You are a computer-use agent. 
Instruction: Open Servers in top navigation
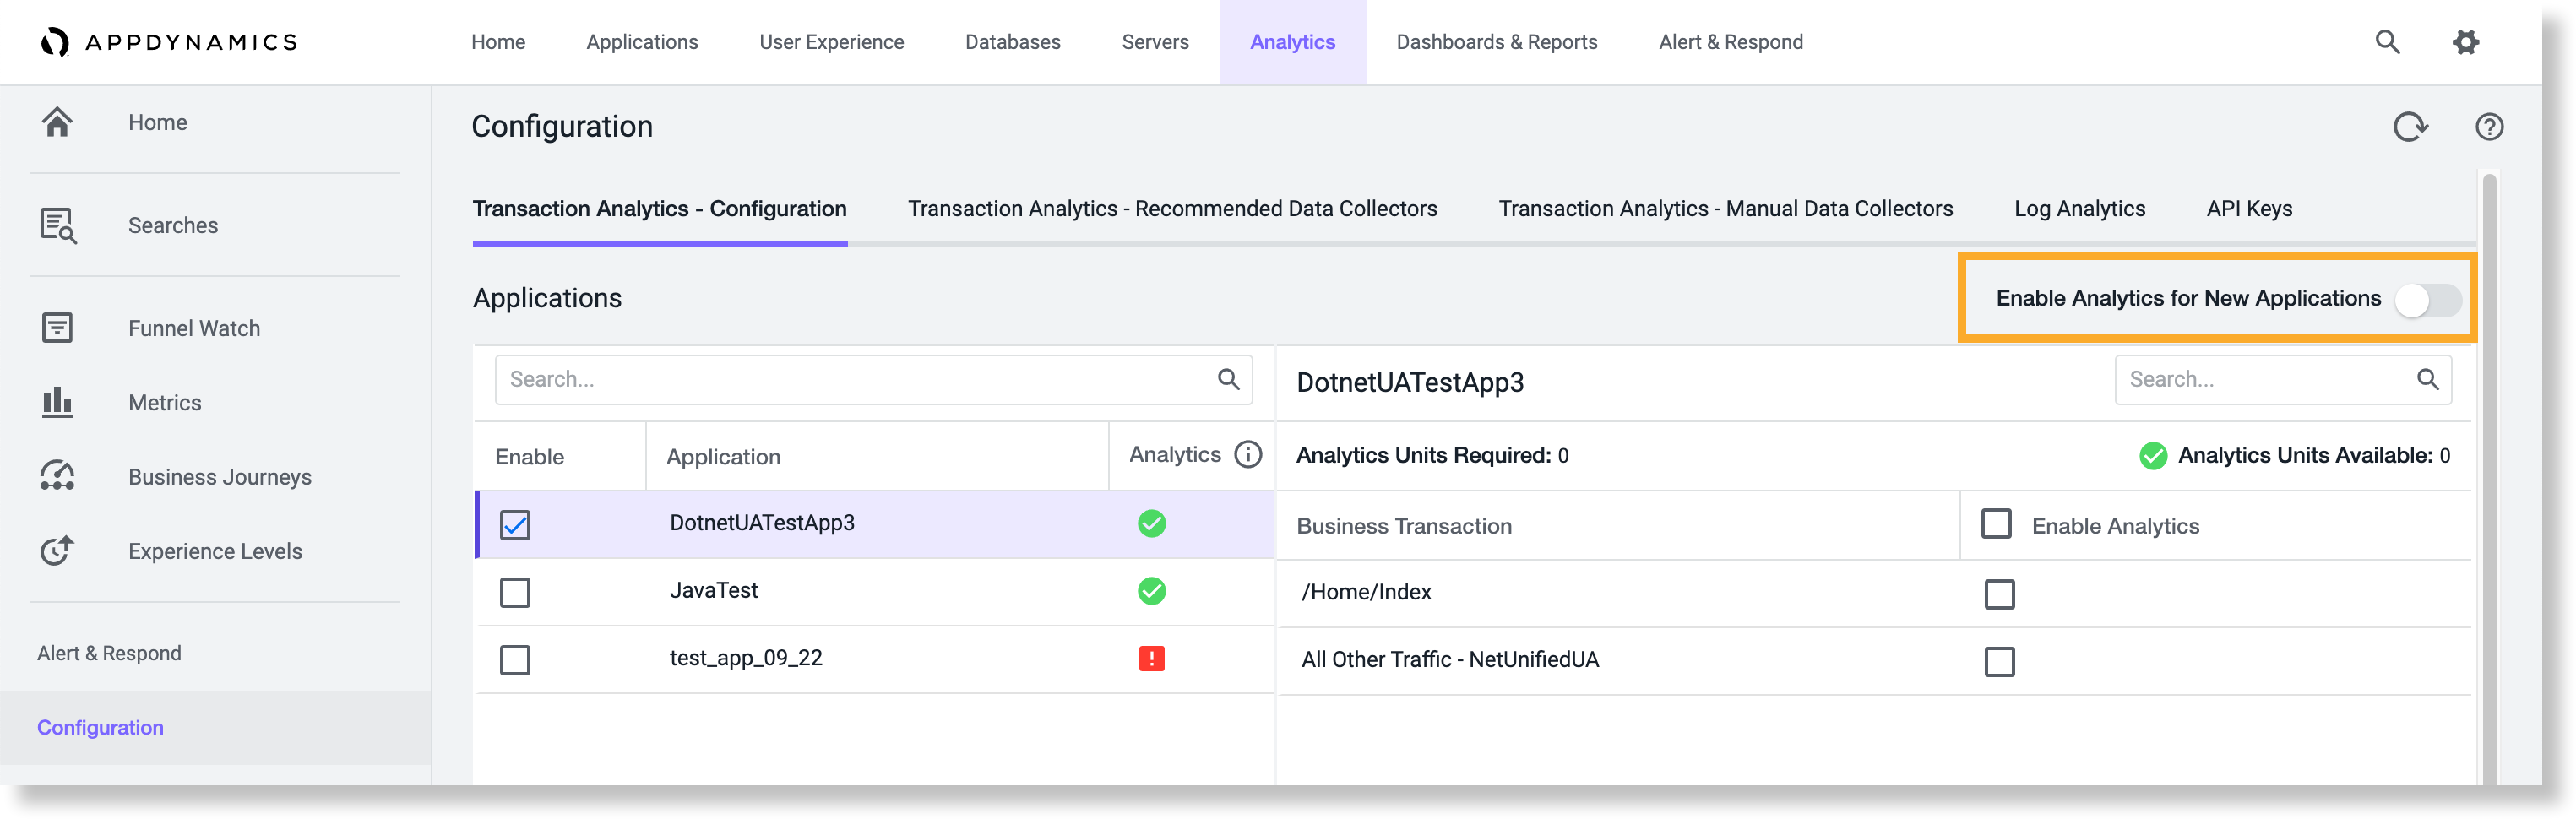pos(1155,42)
